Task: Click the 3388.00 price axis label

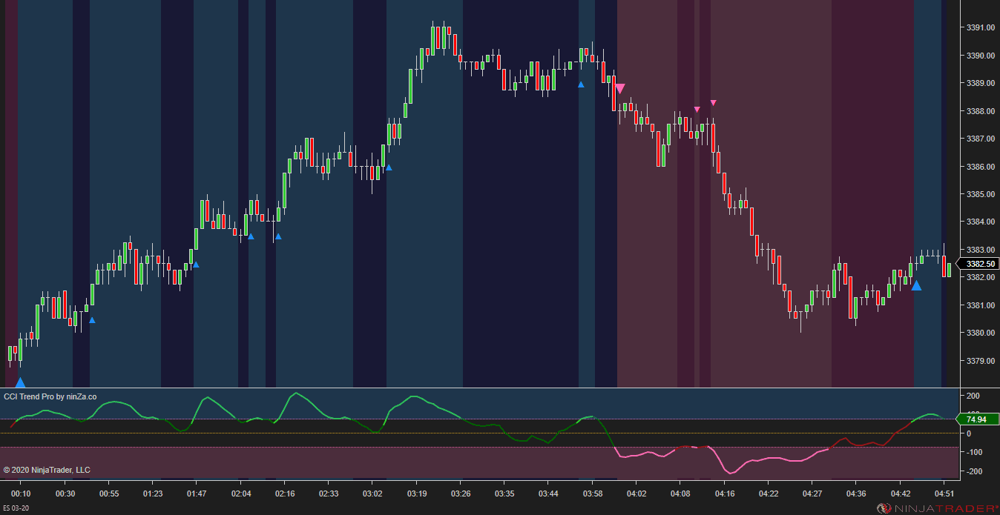Action: (x=981, y=111)
